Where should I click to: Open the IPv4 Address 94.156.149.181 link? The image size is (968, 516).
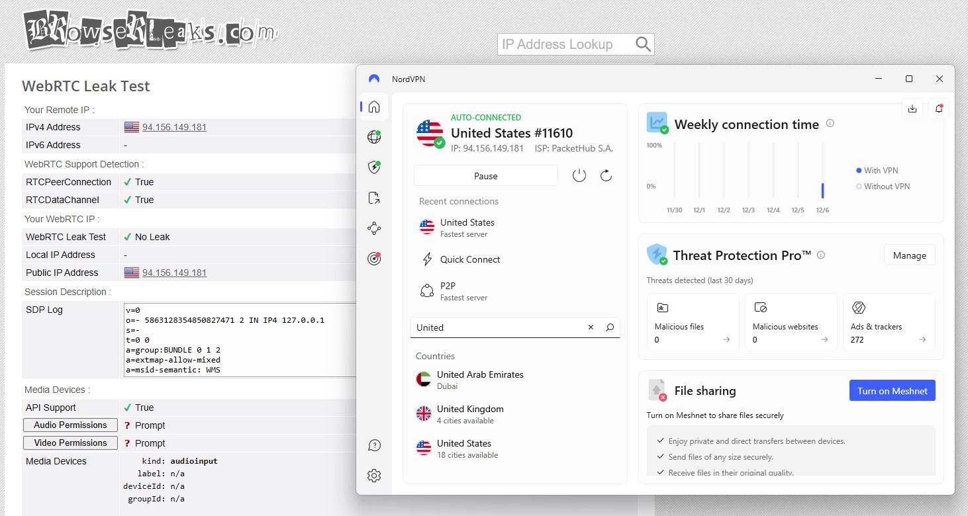pyautogui.click(x=174, y=127)
